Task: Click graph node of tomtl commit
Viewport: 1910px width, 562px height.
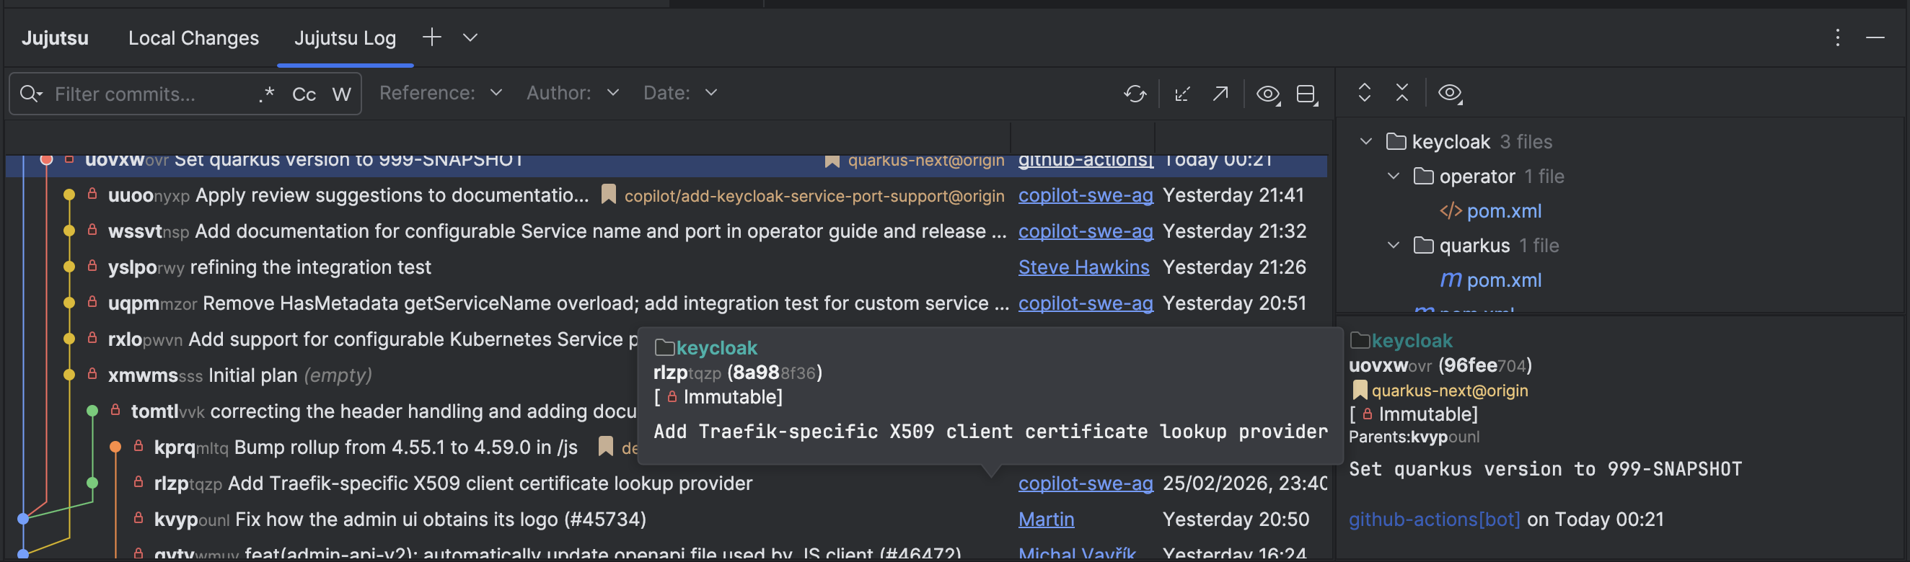Action: click(x=92, y=411)
